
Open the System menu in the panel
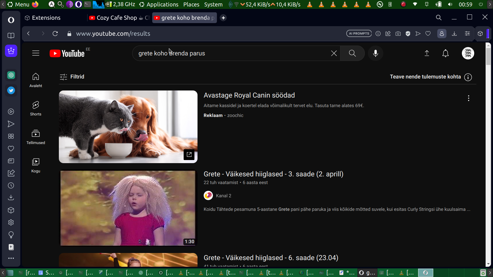coord(213,4)
